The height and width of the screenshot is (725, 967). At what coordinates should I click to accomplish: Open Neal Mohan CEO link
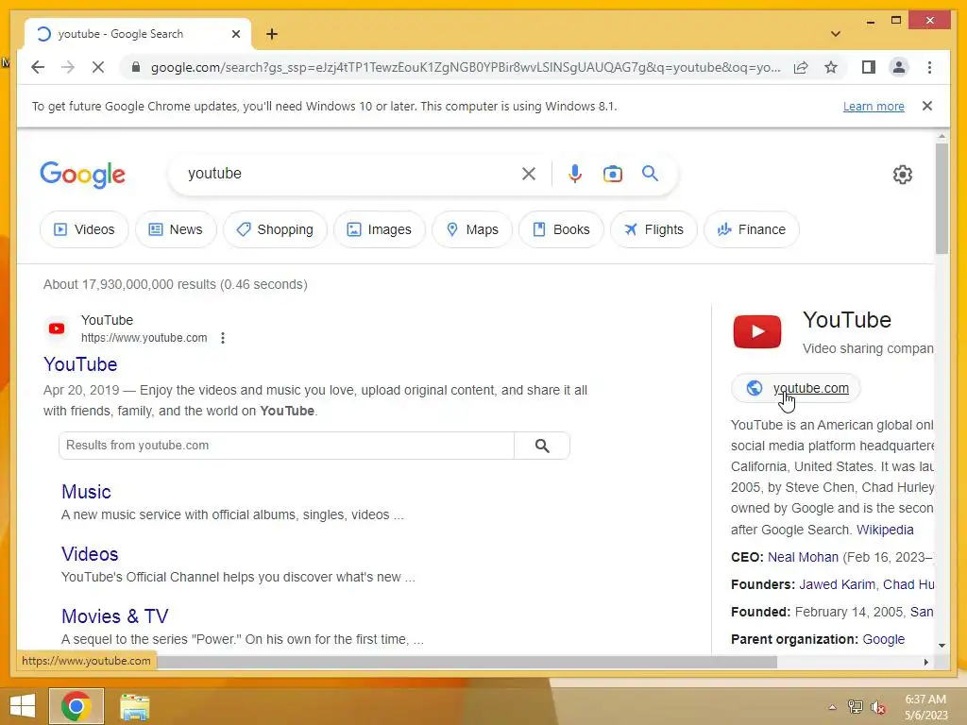click(803, 557)
